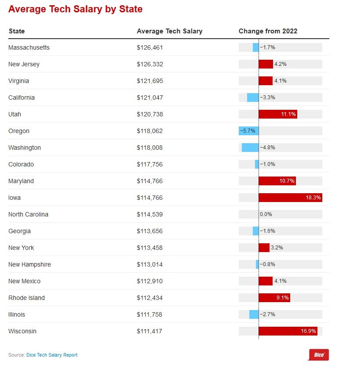Screen dimensions: 339x368
Task: Click the Change from 2022 column header
Action: (x=268, y=31)
